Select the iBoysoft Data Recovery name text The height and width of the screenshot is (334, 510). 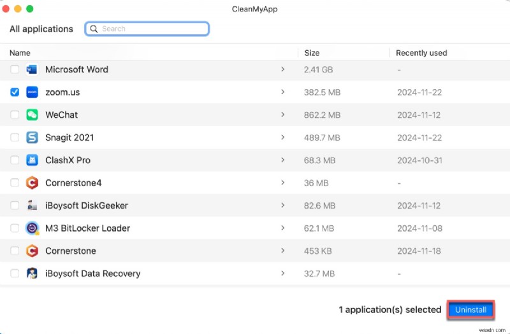tap(92, 274)
